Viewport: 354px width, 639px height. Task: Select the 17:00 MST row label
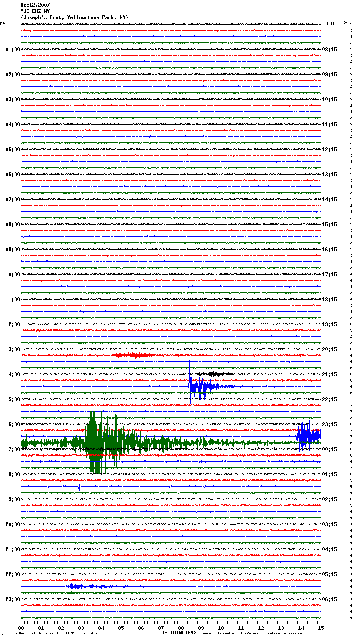(13, 449)
